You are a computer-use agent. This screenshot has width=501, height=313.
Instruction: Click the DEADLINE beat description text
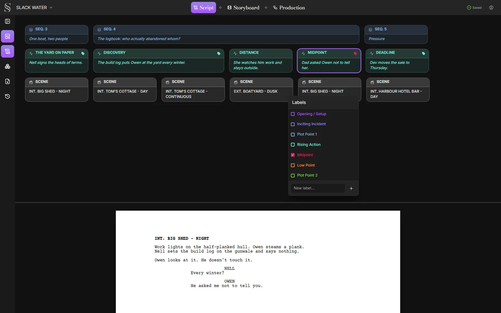[390, 65]
